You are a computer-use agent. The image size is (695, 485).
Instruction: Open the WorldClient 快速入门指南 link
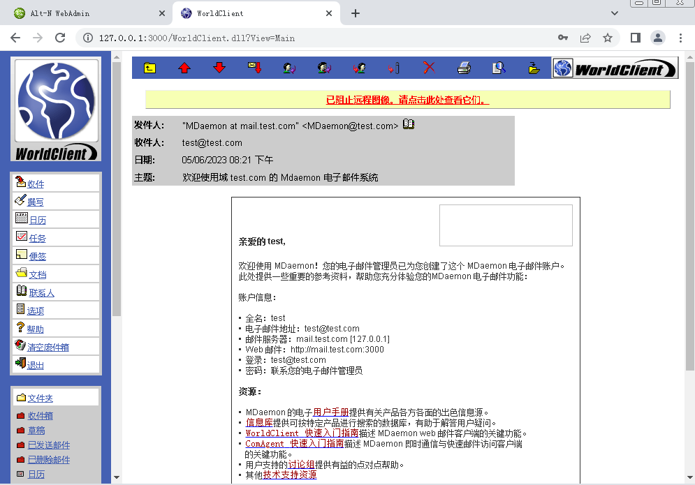[302, 433]
